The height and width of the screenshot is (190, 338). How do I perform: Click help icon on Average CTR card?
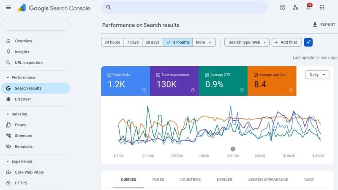pos(242,90)
